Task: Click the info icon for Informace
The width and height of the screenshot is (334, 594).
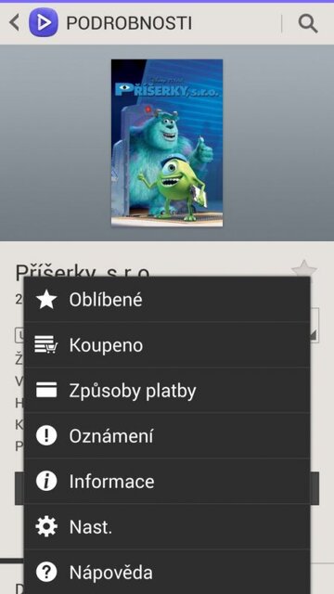Action: click(x=46, y=481)
